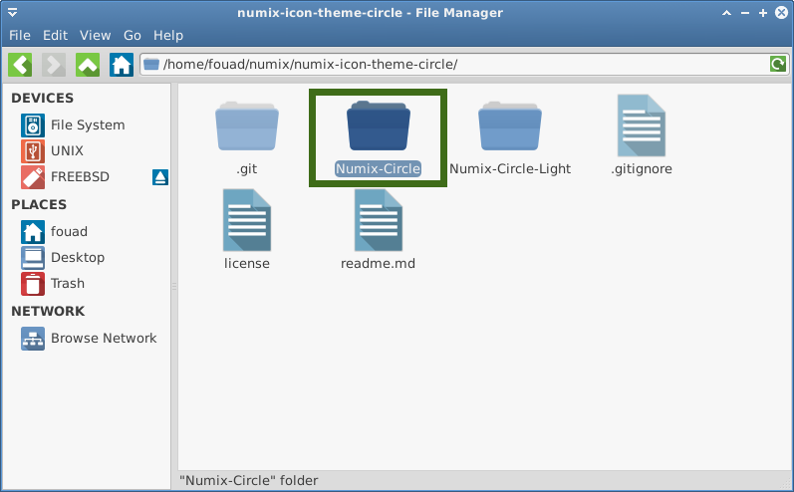Maximize the File Manager window

pos(763,13)
